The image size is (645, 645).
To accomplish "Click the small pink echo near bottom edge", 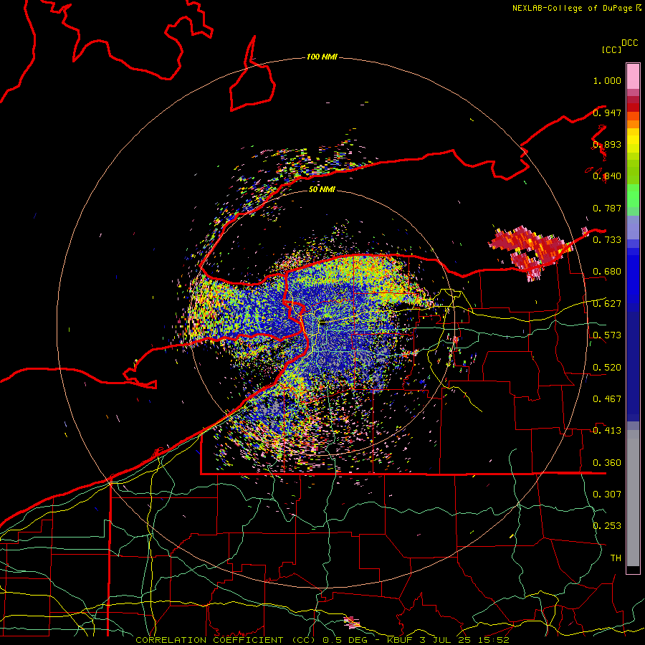I will (x=352, y=622).
